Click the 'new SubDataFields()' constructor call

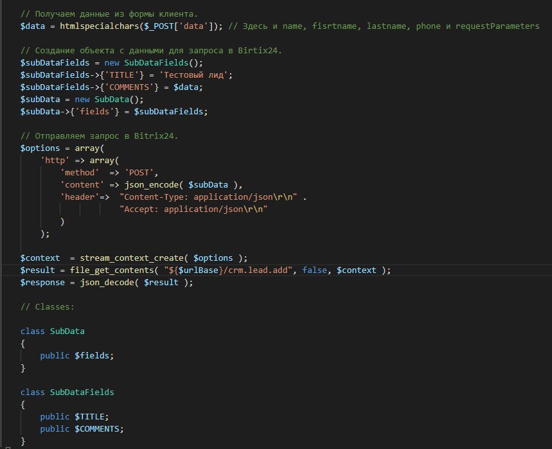(154, 63)
